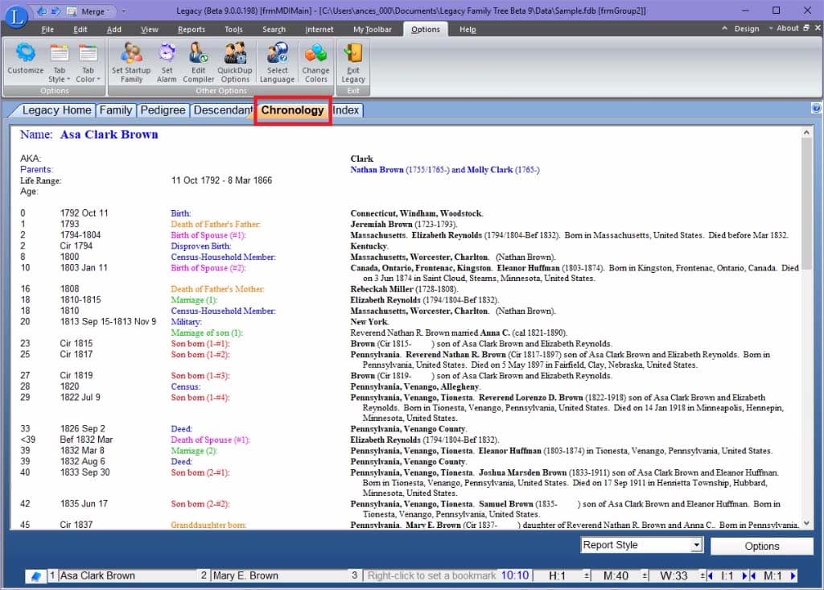Click the blue help question mark icon
Screen dimensions: 824x590
click(816, 109)
